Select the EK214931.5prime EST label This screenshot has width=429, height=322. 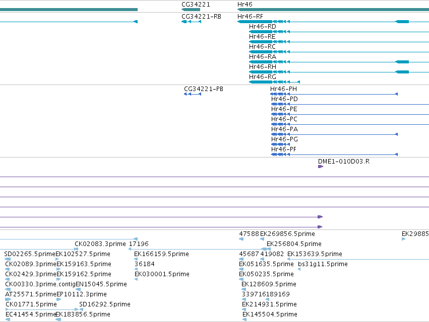click(269, 304)
